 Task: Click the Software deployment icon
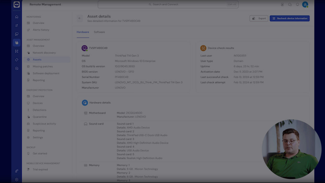pyautogui.click(x=28, y=73)
